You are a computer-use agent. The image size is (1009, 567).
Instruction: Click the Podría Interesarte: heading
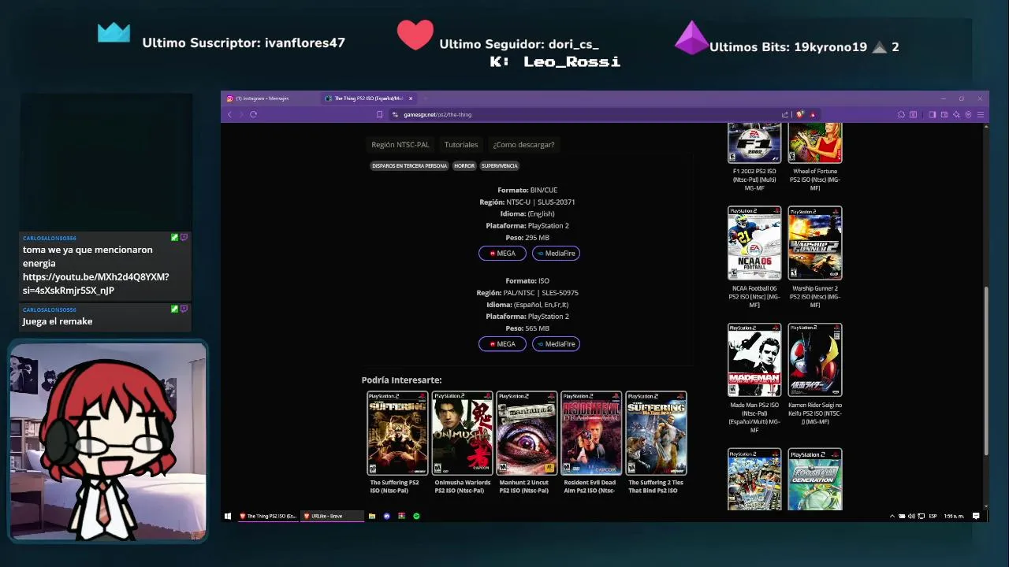402,380
